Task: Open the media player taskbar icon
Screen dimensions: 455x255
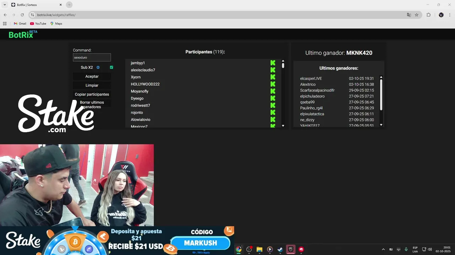Action: tap(270, 249)
